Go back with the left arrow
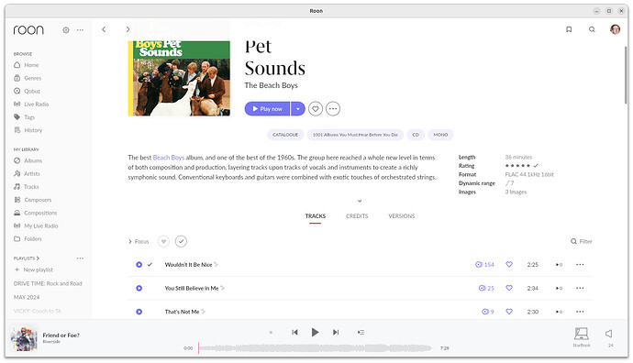This screenshot has width=633, height=363. click(x=104, y=29)
